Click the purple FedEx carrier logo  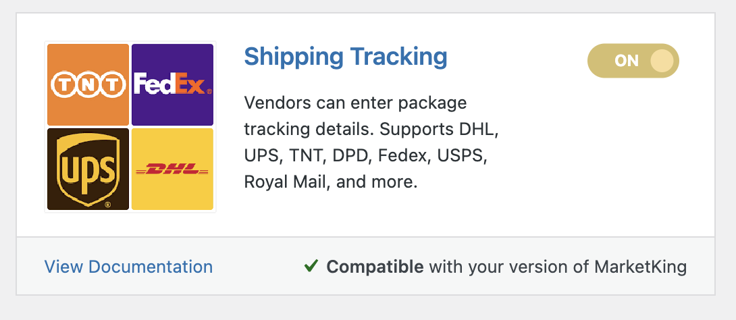coord(172,84)
